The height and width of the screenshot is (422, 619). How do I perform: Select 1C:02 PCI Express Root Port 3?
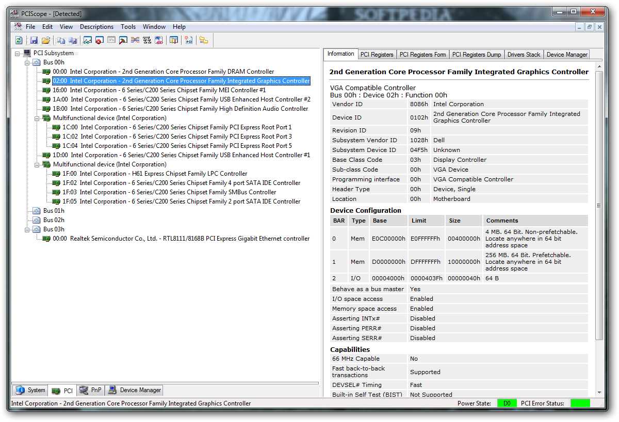click(177, 137)
